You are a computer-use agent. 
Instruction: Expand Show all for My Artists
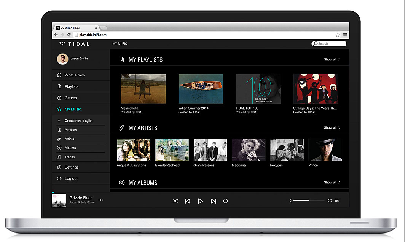[x=332, y=128]
